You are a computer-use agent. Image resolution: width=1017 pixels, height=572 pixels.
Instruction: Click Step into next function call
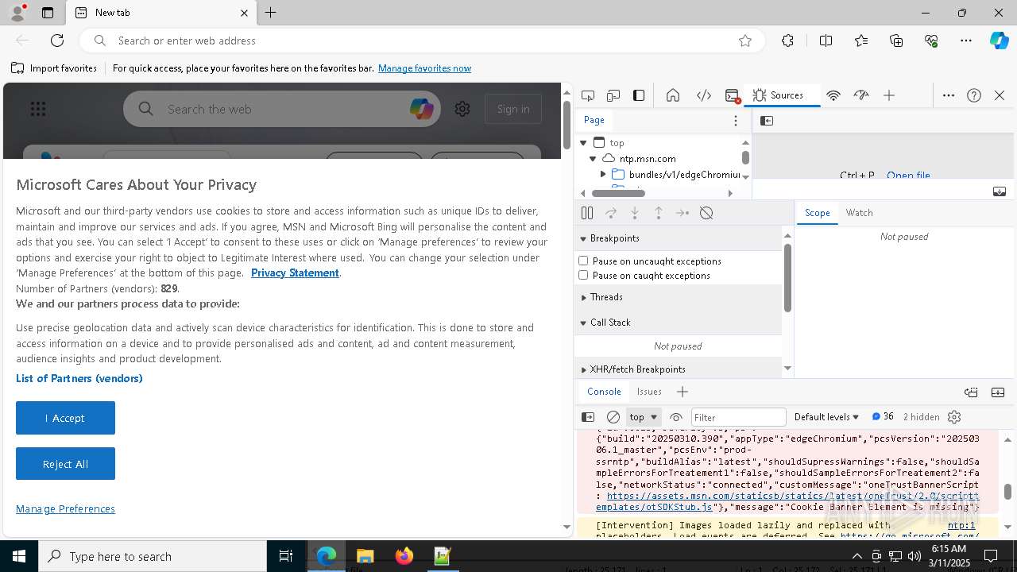click(635, 213)
